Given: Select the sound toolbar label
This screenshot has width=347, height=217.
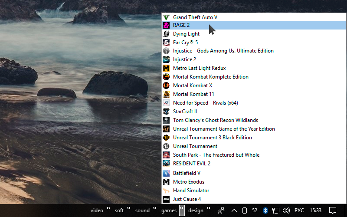Looking at the screenshot, I should [x=142, y=210].
